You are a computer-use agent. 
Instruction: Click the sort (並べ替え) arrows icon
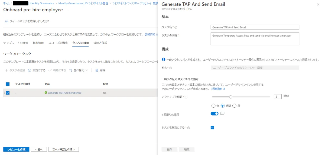pos(71,70)
